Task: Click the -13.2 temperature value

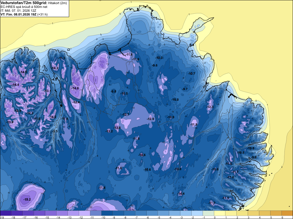Action: pos(109,131)
